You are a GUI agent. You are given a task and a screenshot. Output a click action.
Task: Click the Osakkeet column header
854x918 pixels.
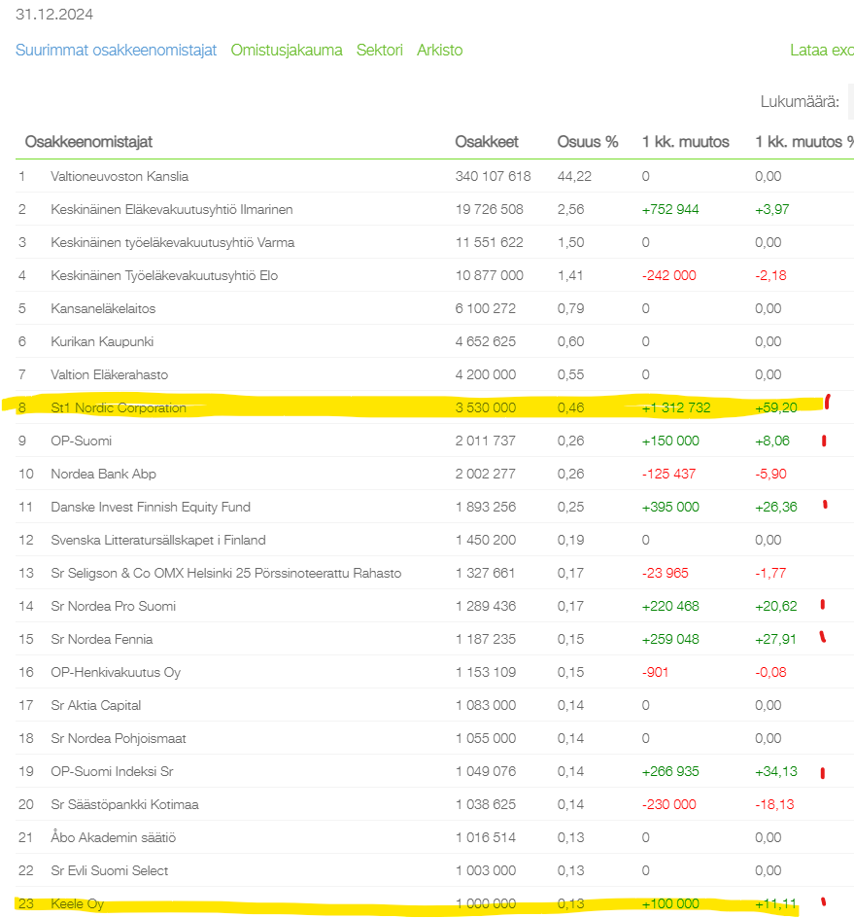pyautogui.click(x=487, y=142)
